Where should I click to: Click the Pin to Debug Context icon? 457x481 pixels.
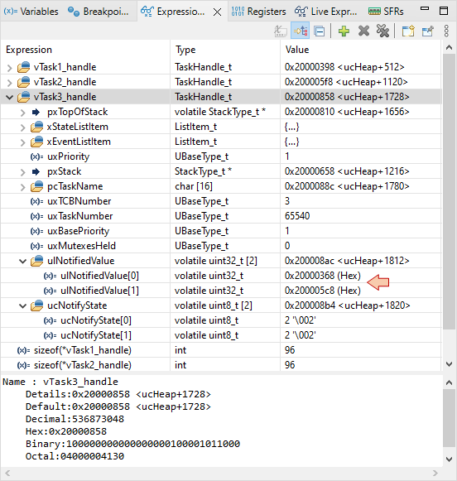(427, 31)
